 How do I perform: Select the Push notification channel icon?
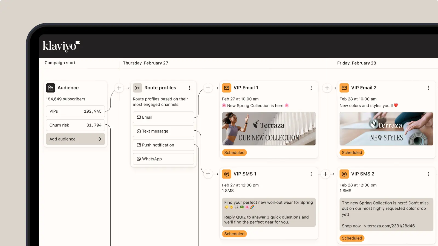pos(138,145)
